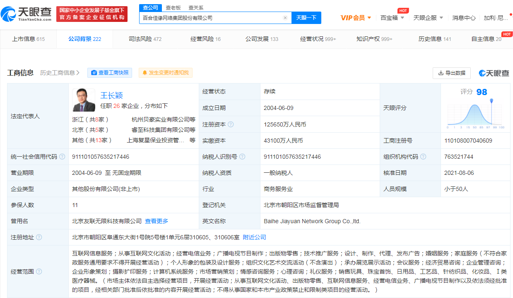Click the 北京（共5家） region entry
This screenshot has width=513, height=298.
tap(90, 130)
